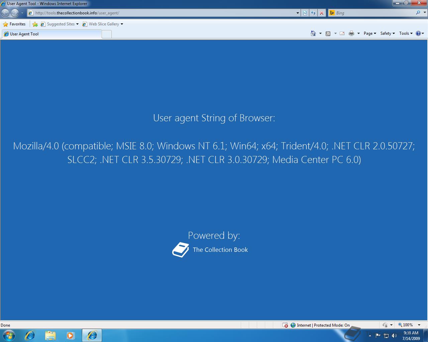Click the 100% zoom level button
428x342 pixels.
[406, 325]
